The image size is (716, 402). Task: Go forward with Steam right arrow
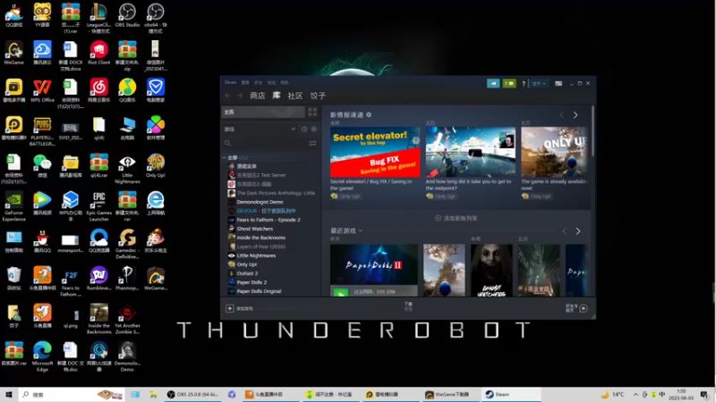click(240, 96)
